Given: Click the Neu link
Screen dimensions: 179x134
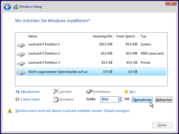Looking at the screenshot, I should 132,92.
